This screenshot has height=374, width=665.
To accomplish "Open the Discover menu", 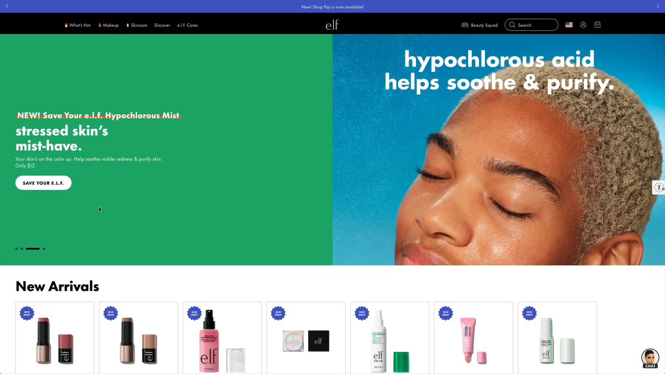I will (162, 25).
